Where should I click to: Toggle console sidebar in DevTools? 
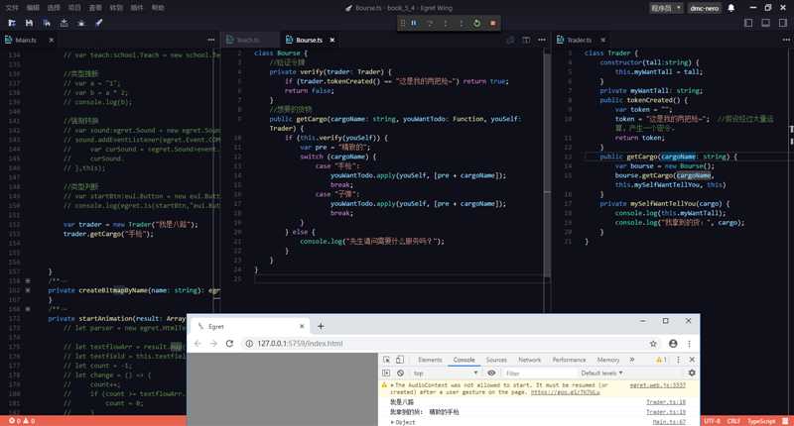pyautogui.click(x=386, y=373)
